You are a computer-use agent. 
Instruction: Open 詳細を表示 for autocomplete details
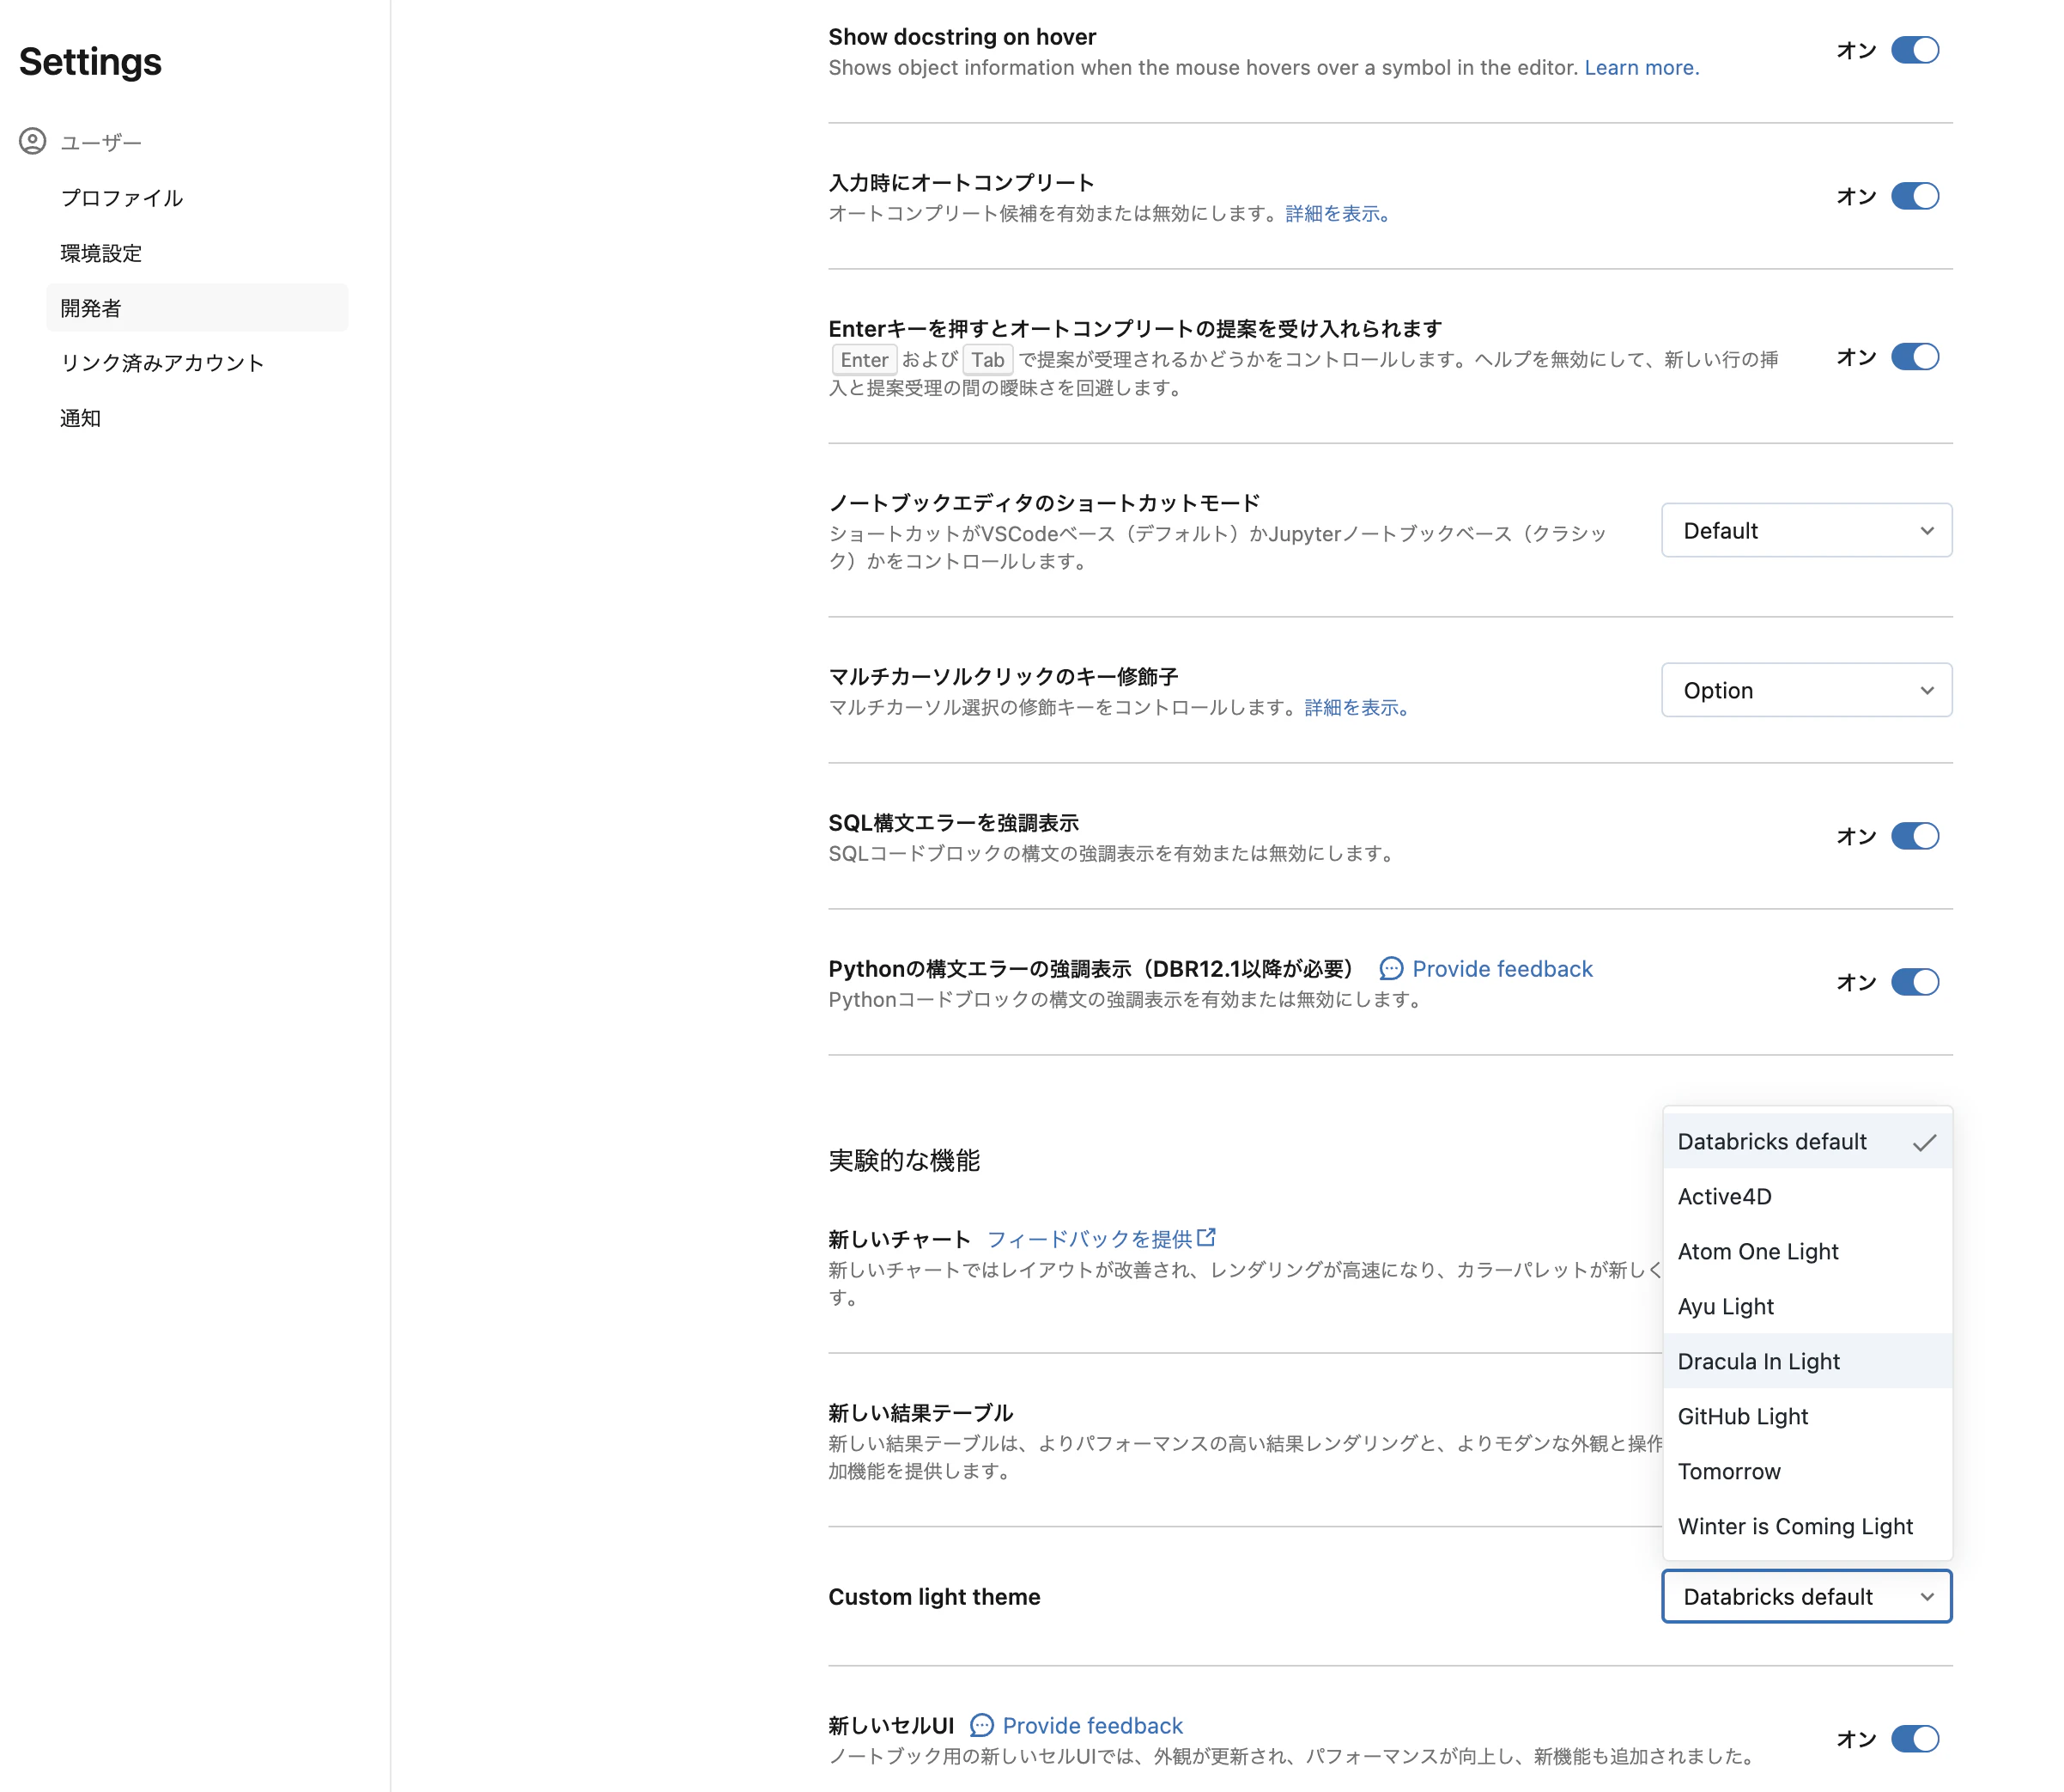(x=1333, y=213)
